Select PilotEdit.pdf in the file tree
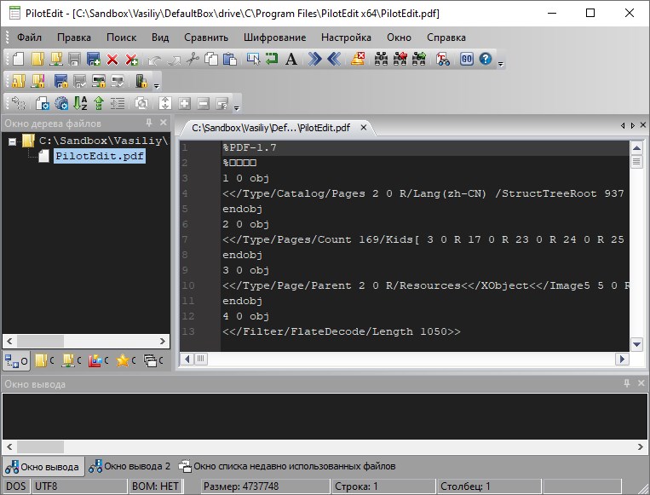This screenshot has height=495, width=650. coord(99,156)
